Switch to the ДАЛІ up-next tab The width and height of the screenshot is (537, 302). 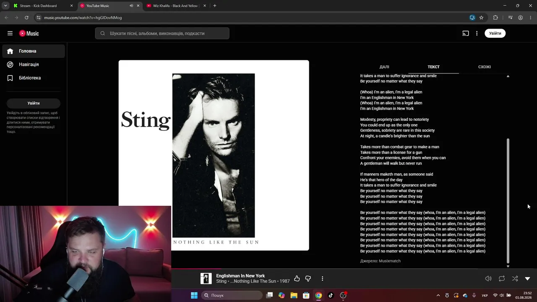tap(384, 67)
